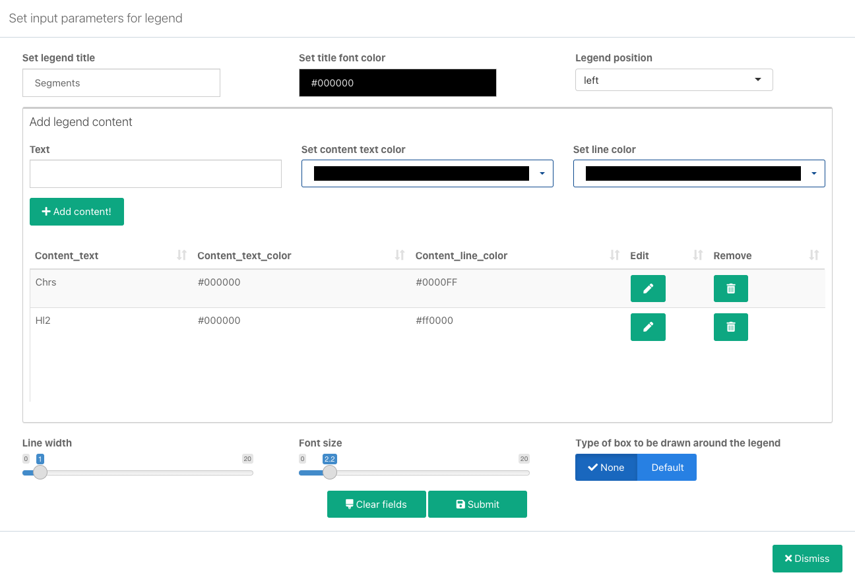Click the Font size slider handle
This screenshot has width=855, height=585.
330,472
